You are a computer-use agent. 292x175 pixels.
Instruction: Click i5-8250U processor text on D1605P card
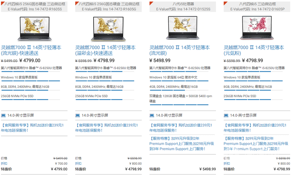pos(254,68)
